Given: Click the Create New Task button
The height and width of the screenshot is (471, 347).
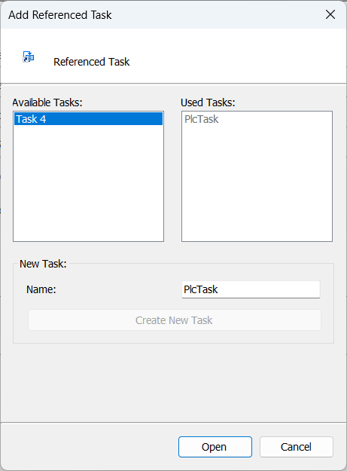Looking at the screenshot, I should 174,320.
